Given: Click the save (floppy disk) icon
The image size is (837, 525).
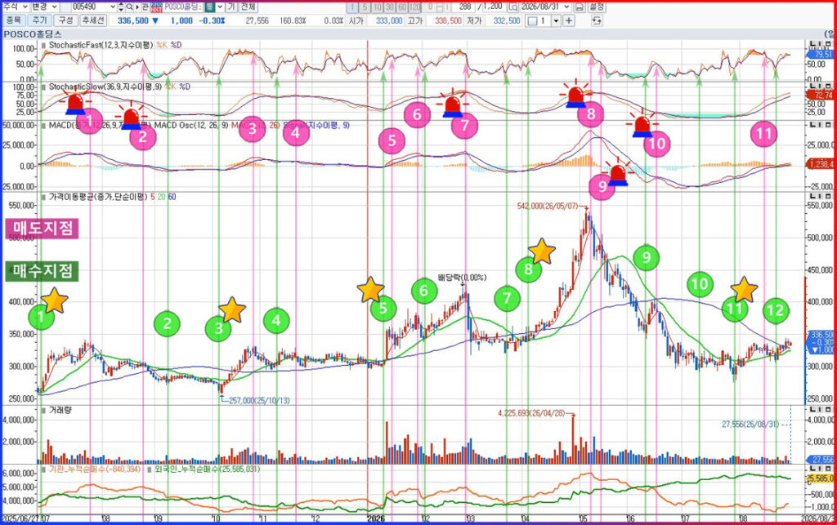Looking at the screenshot, I should coord(580,7).
